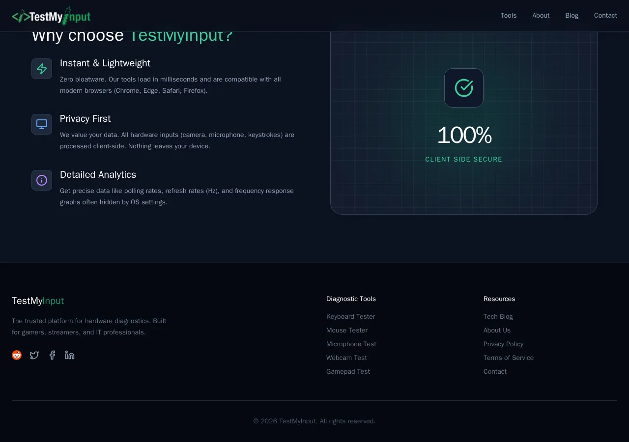Click the CLIENT SIDE SECURE label
The image size is (629, 442).
click(x=464, y=160)
